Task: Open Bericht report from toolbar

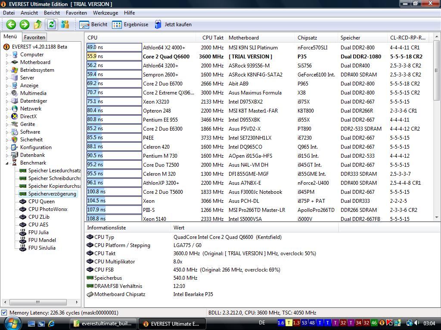Action: (x=93, y=24)
